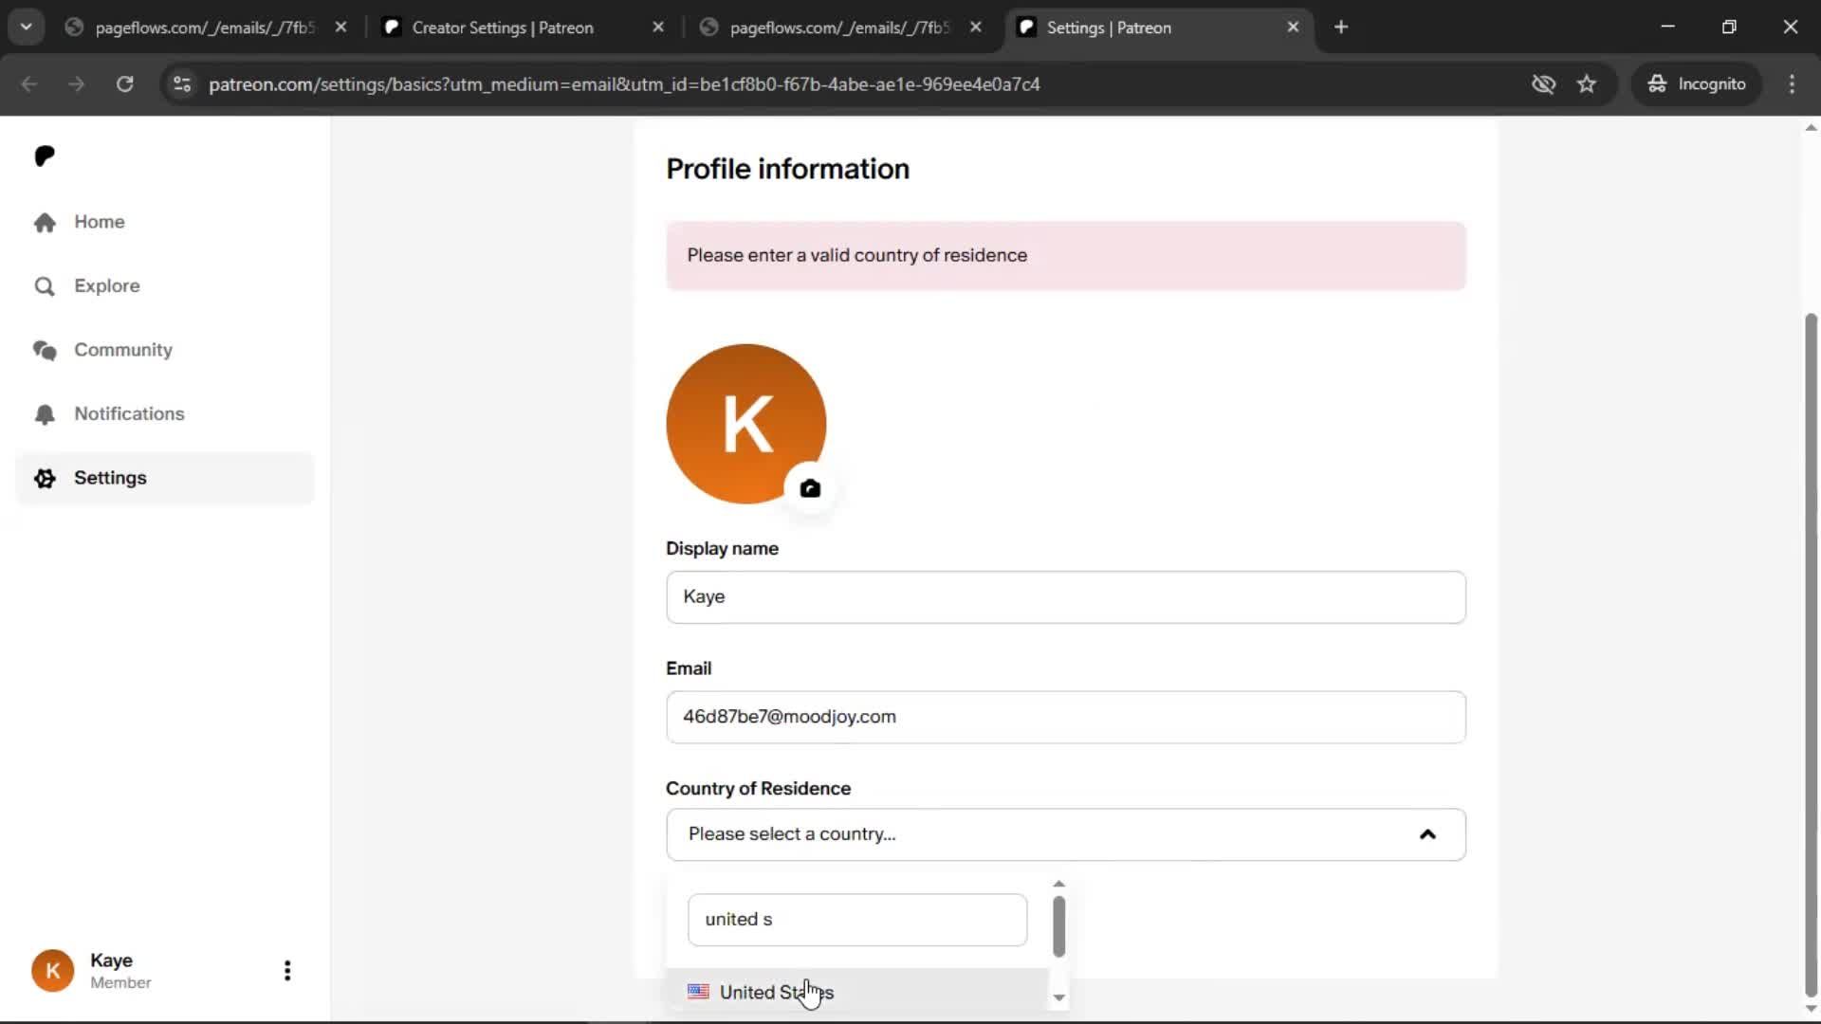Viewport: 1821px width, 1024px height.
Task: Click the camera icon to change avatar
Action: tap(810, 488)
